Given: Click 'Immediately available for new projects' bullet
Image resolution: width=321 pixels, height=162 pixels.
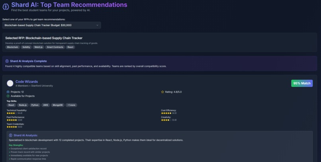Looking at the screenshot, I should coord(29,156).
